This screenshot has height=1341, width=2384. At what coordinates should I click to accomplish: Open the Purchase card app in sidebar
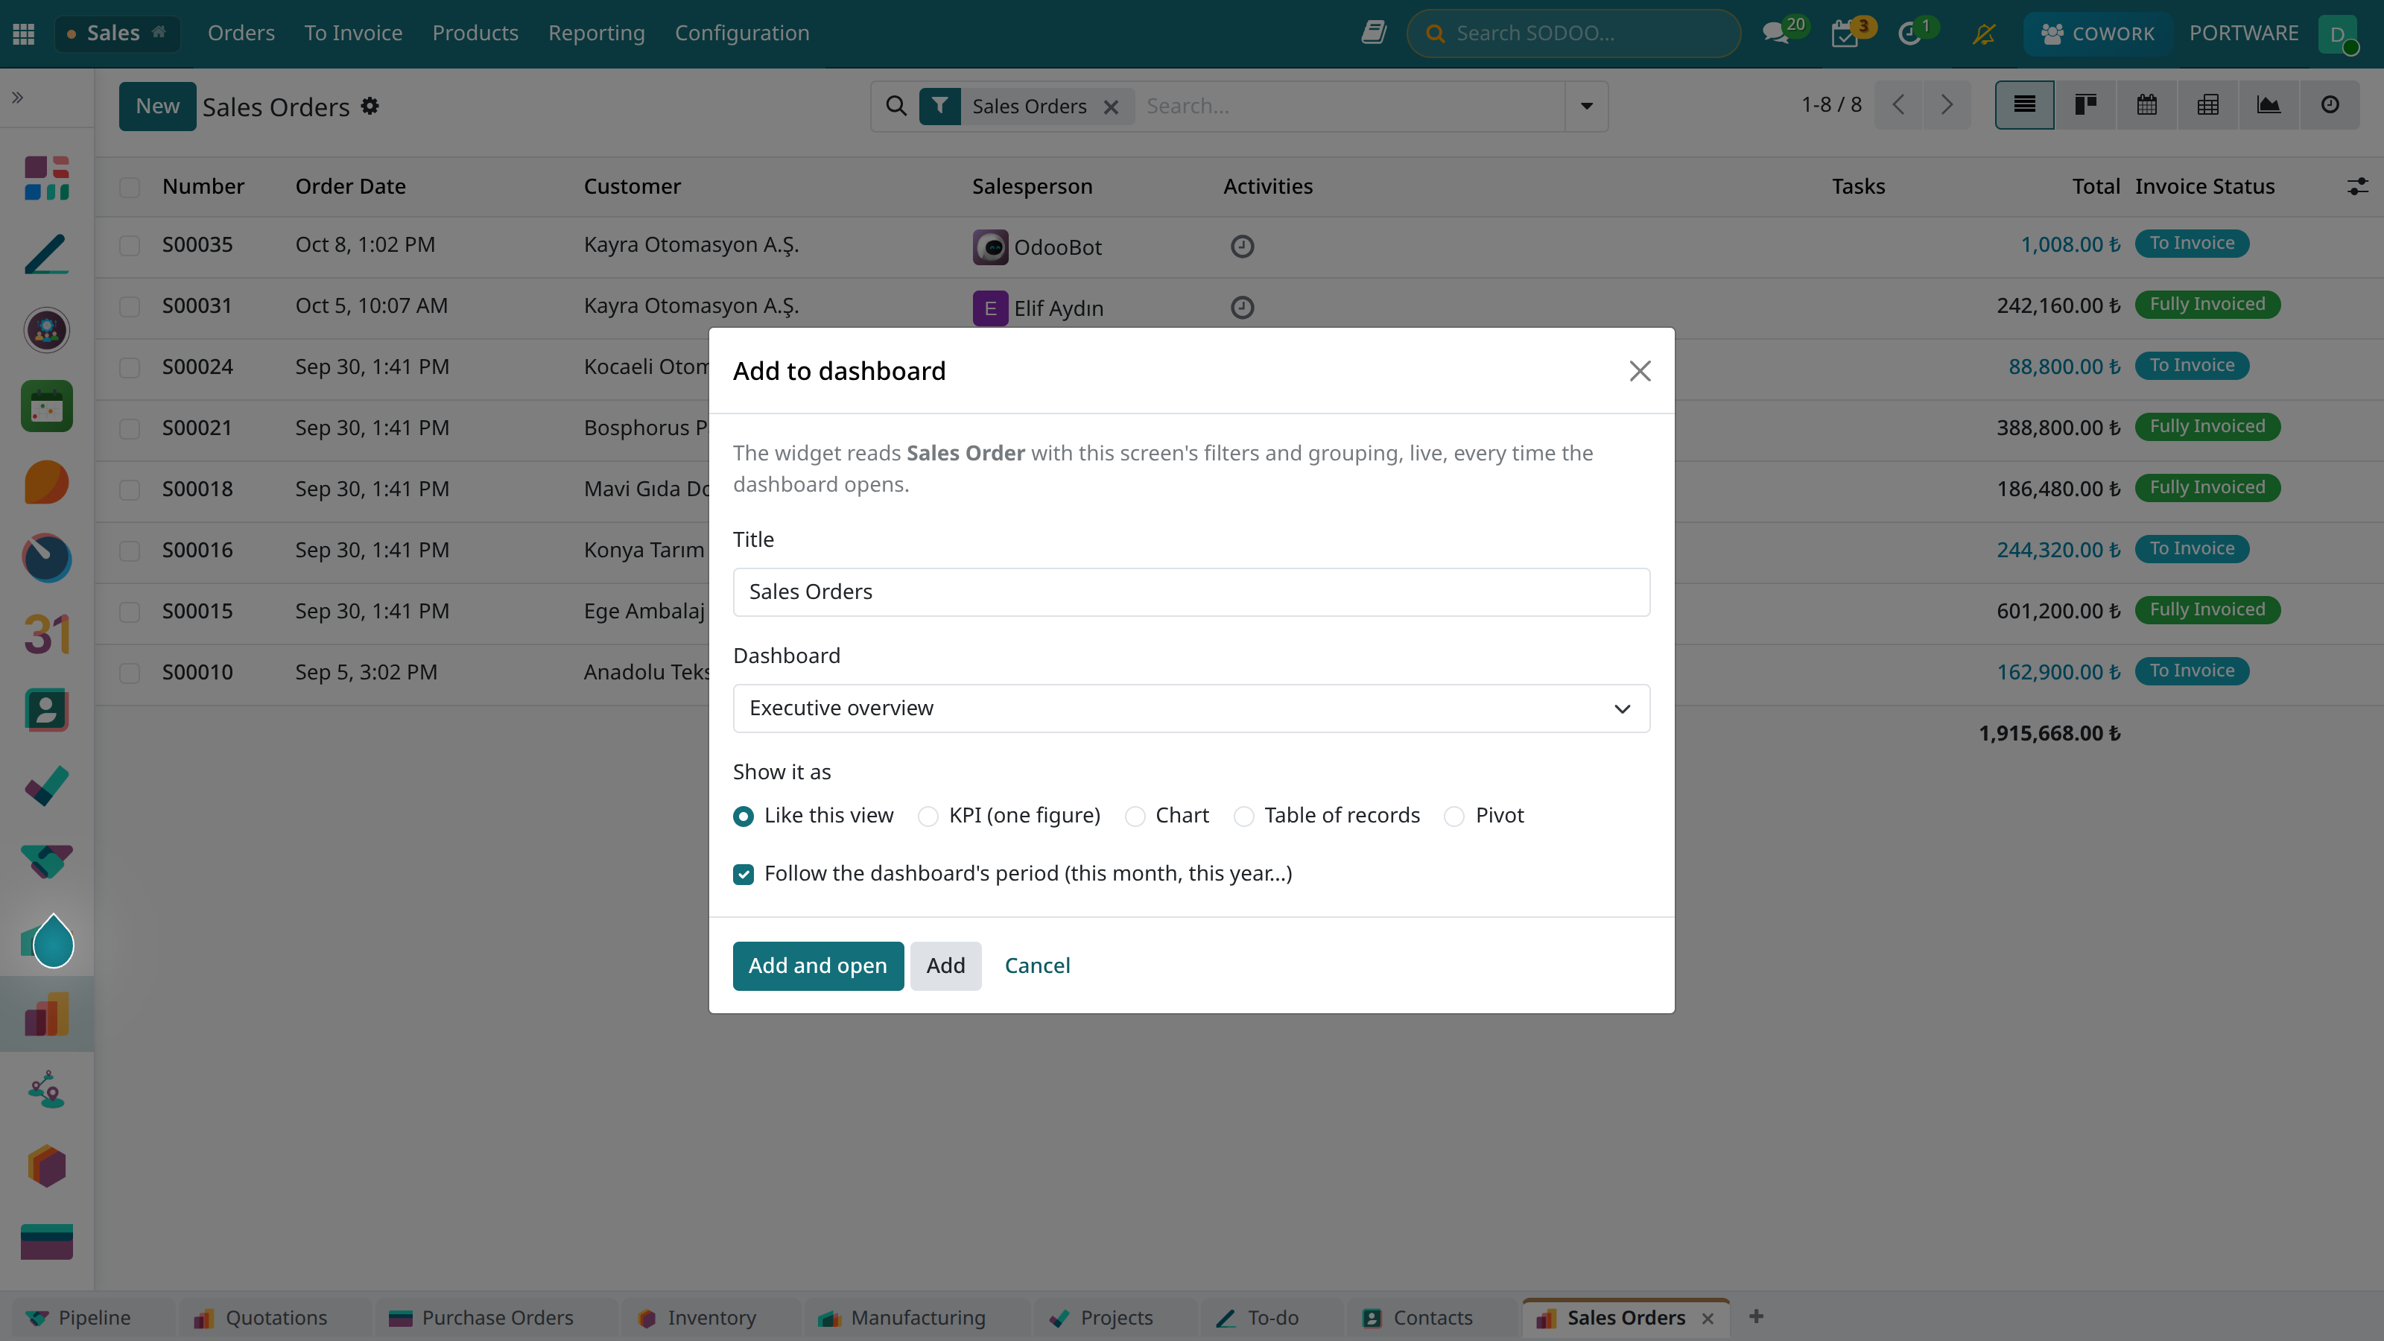point(46,1242)
